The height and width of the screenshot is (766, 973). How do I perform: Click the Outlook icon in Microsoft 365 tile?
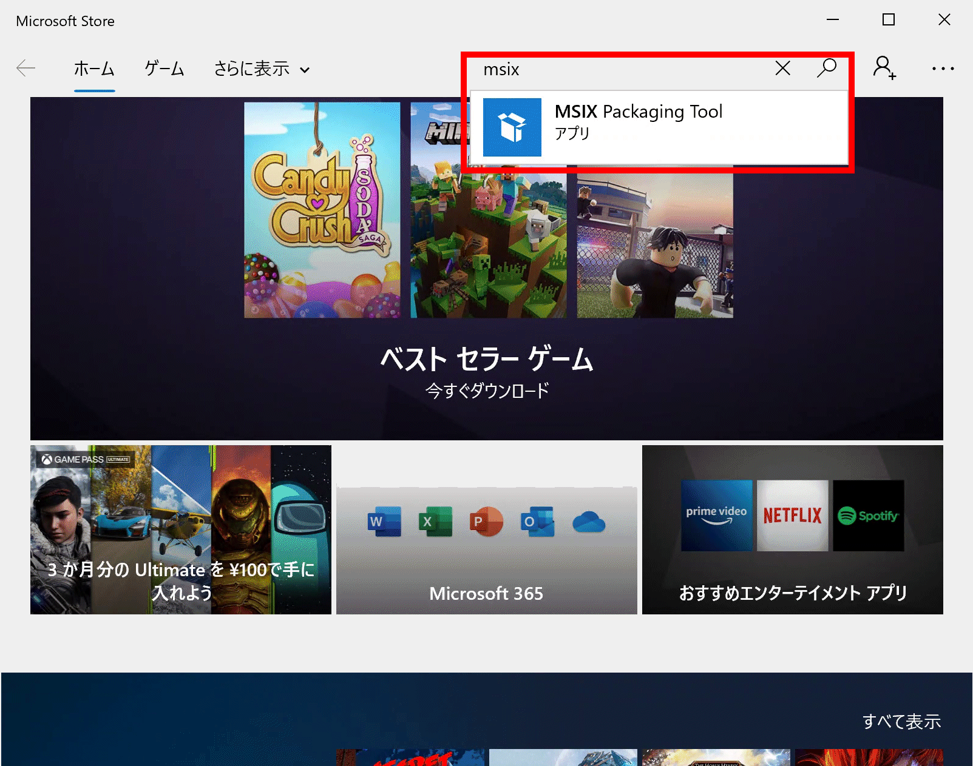point(537,521)
